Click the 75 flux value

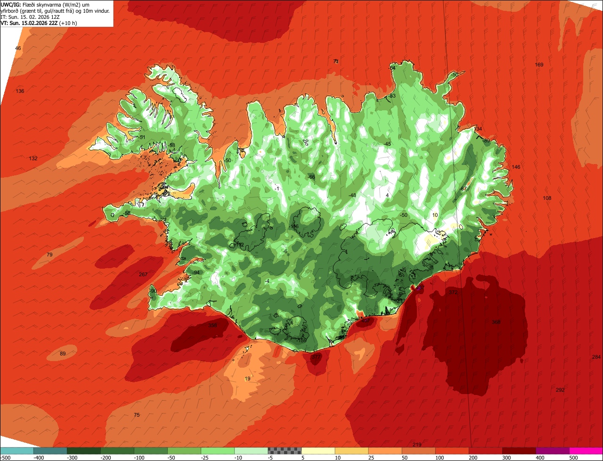[x=137, y=415]
